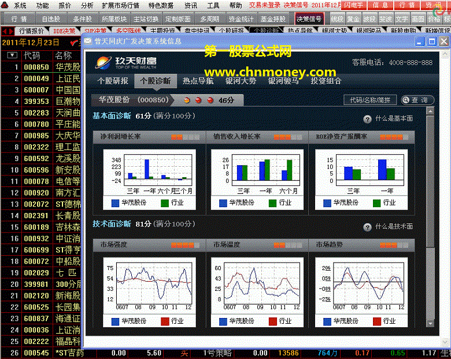Screen dimensions: 451x359
Task: Click the 市场强度 orange rating bar
Action: (x=185, y=245)
